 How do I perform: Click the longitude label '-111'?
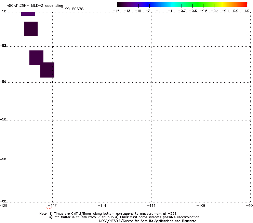151,206
